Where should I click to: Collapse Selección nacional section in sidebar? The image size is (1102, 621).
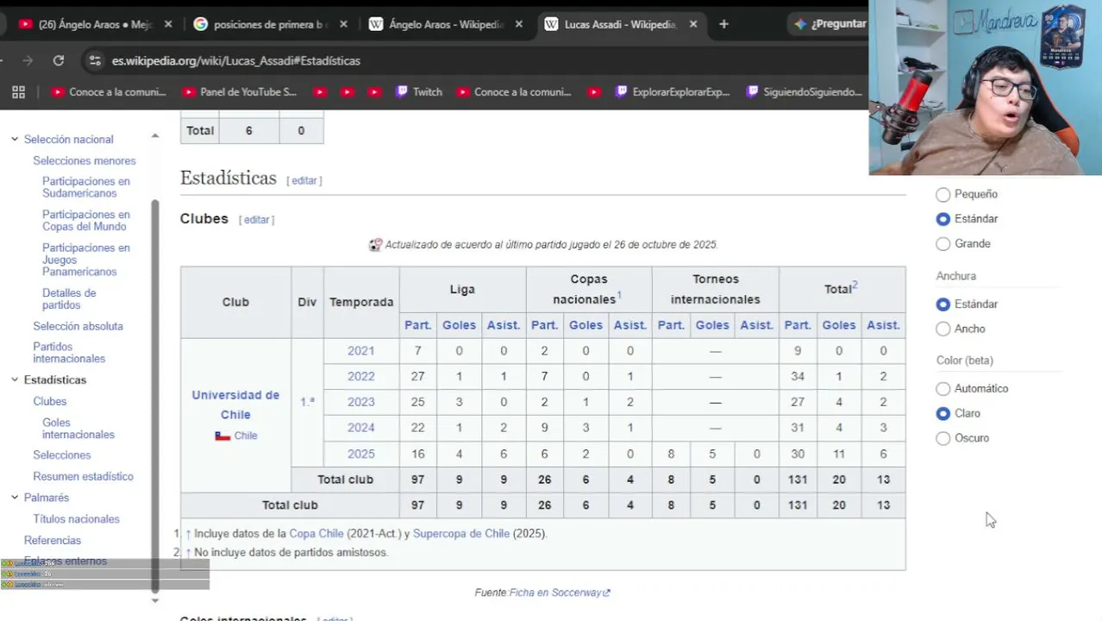pyautogui.click(x=15, y=139)
